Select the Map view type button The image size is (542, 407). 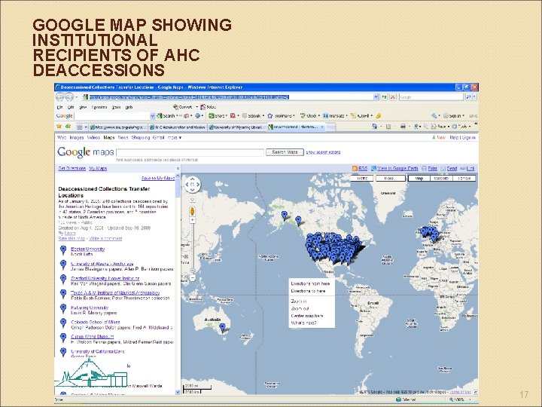coord(419,178)
